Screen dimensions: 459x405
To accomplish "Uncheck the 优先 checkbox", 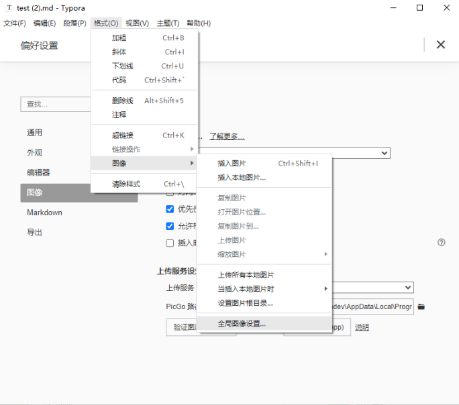I will [x=170, y=209].
